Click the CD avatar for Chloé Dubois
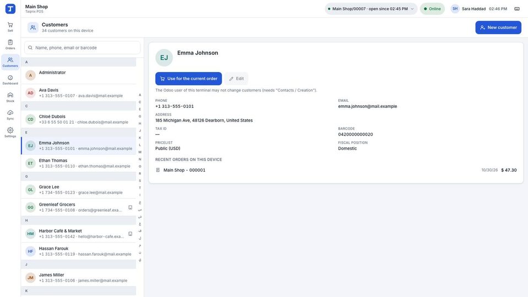528x297 pixels. tap(30, 119)
